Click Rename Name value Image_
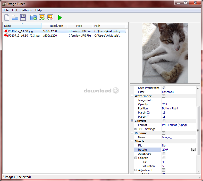The width and height of the screenshot is (203, 181). click(x=167, y=137)
